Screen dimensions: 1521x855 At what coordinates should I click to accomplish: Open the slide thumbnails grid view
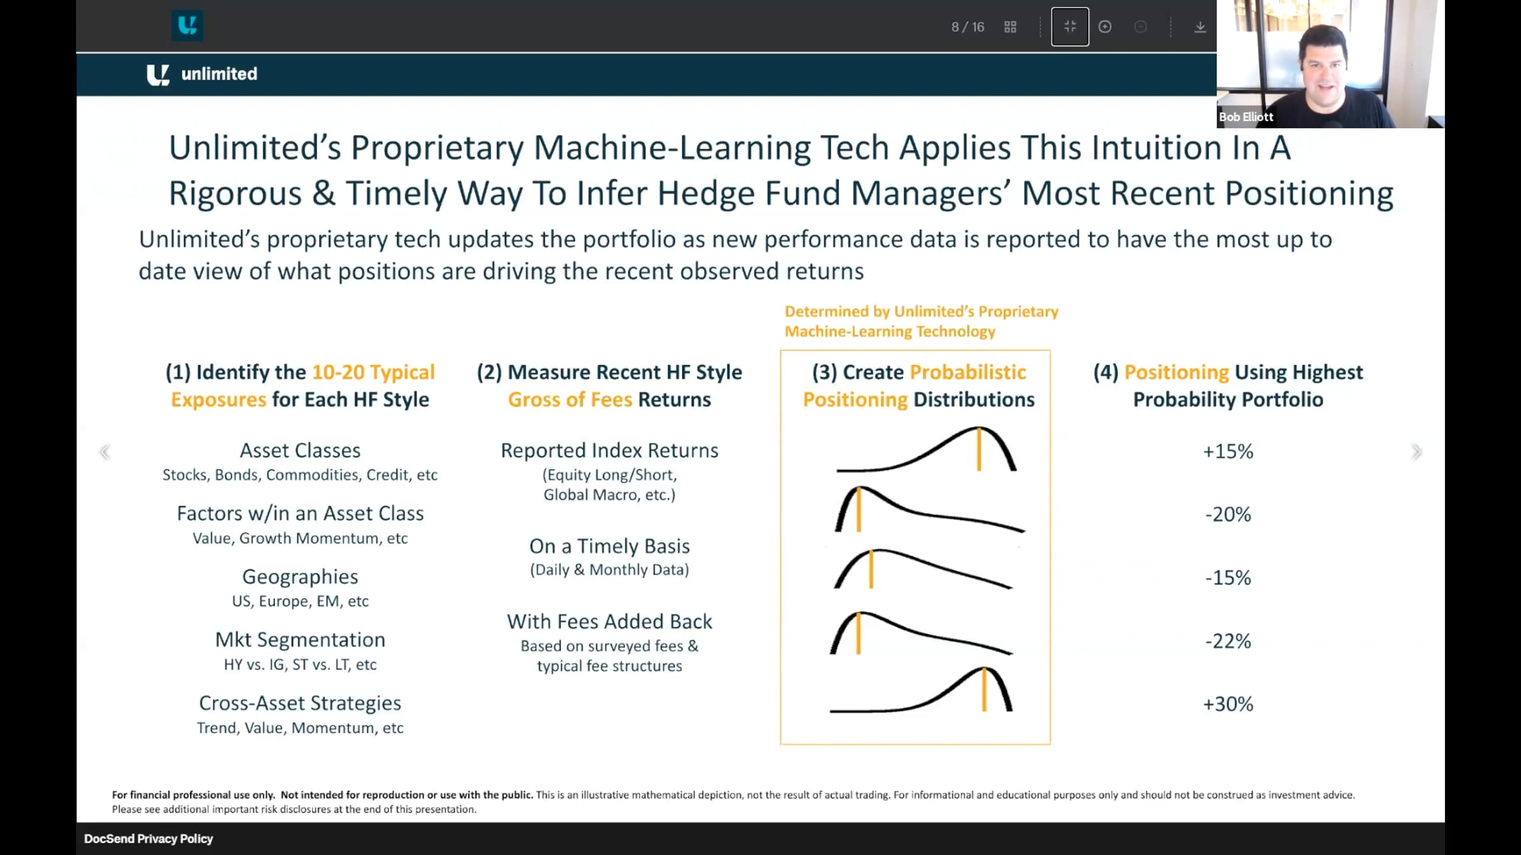click(1010, 27)
